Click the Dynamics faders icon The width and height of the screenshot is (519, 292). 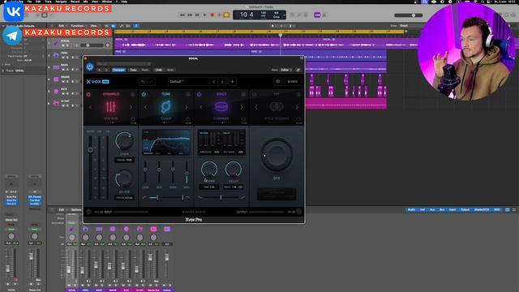[x=110, y=106]
